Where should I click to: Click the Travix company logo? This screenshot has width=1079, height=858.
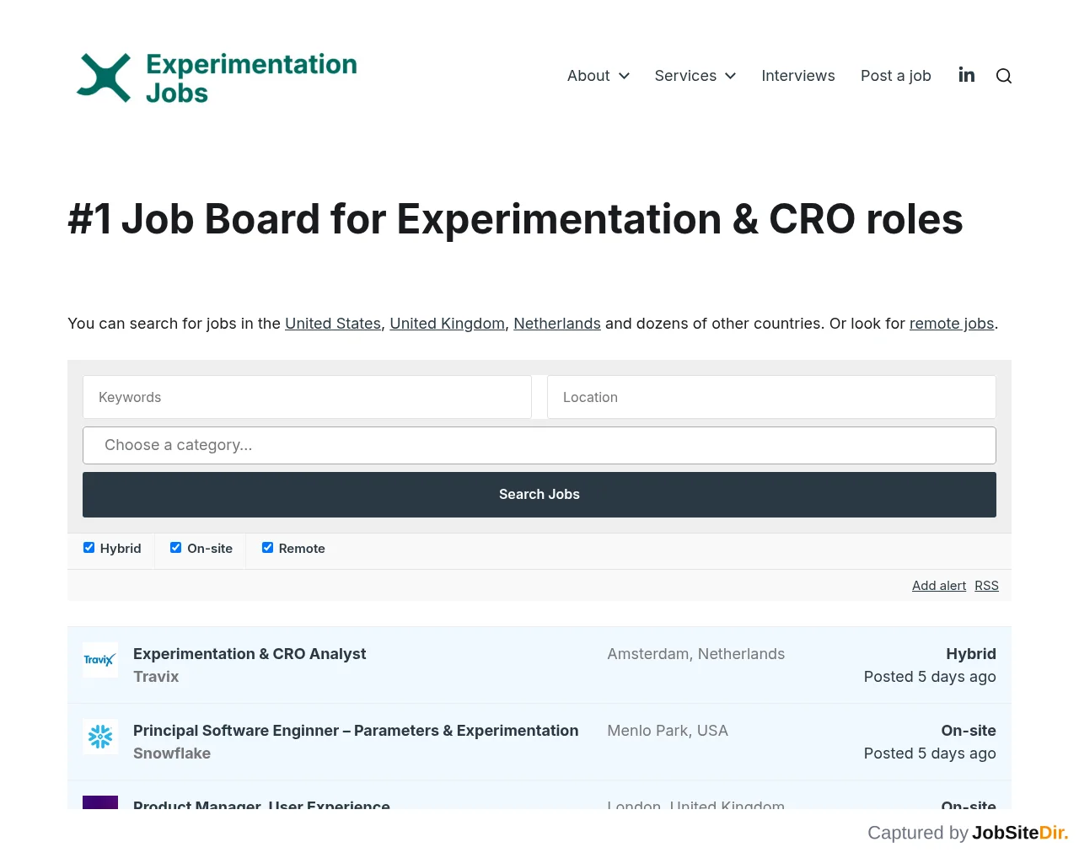(100, 660)
